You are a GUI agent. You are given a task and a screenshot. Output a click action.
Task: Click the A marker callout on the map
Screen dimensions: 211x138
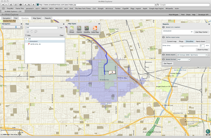[112, 72]
